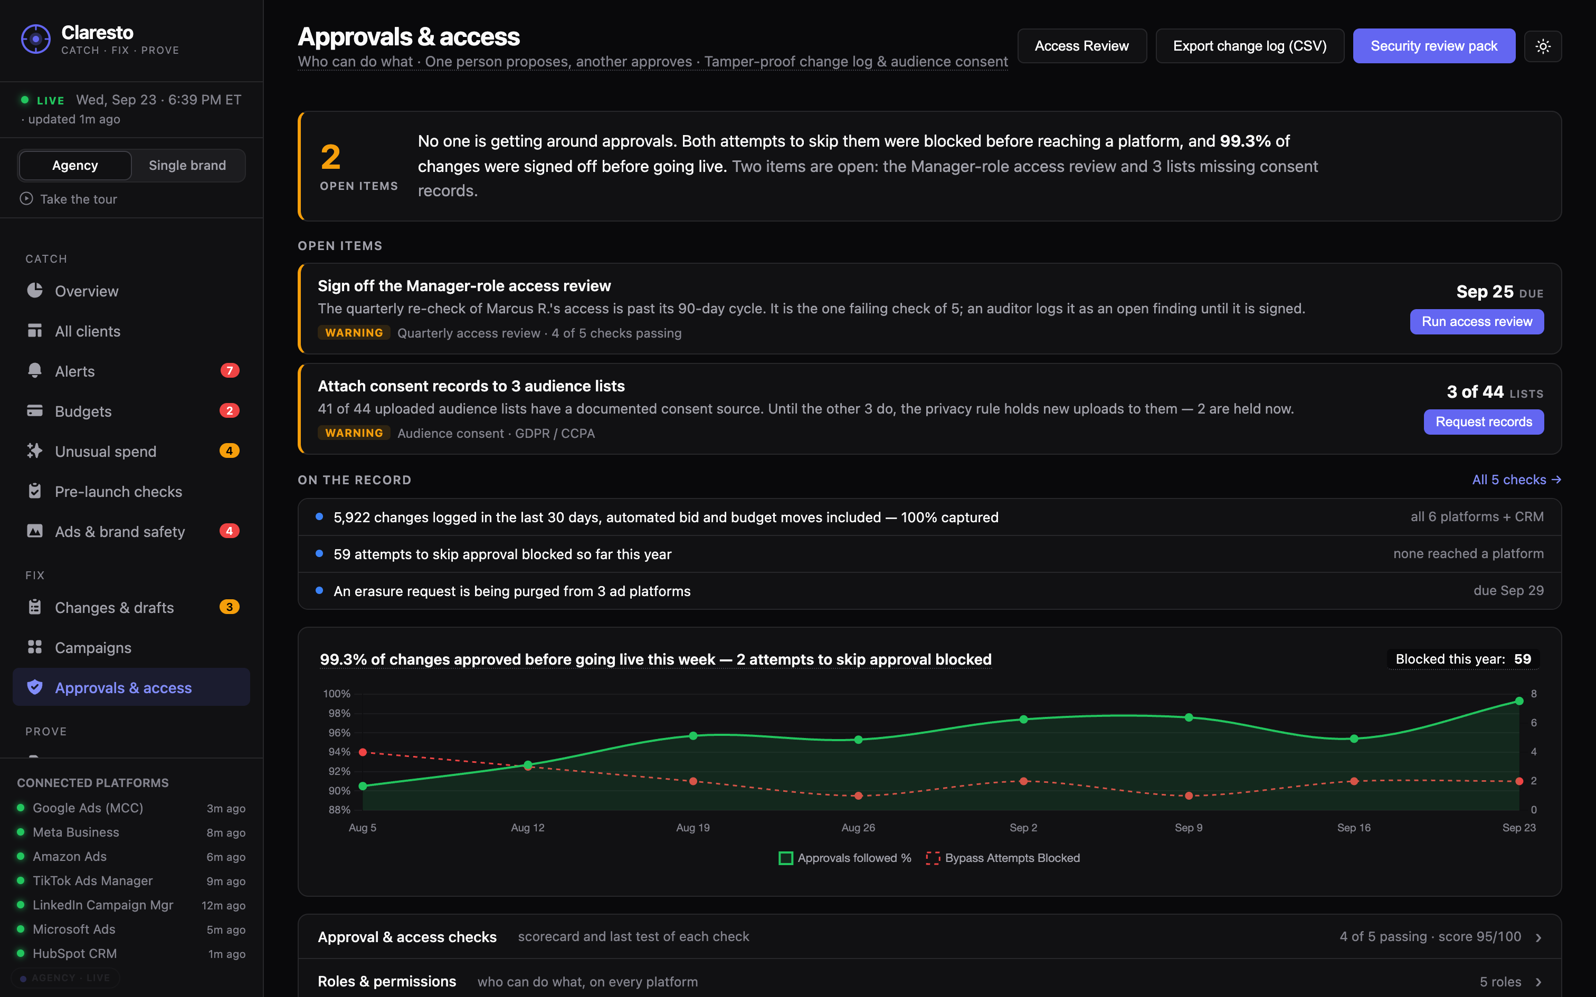This screenshot has height=997, width=1596.
Task: Click 'Sign off the Manager-role access review' title
Action: [464, 285]
